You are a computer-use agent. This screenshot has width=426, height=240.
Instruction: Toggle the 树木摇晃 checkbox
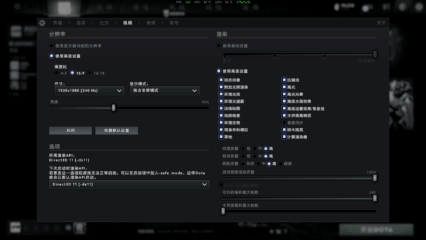[284, 129]
